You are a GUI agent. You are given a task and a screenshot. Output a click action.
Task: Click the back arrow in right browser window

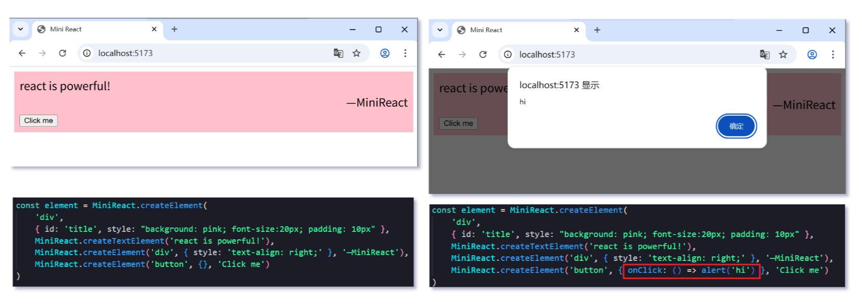(441, 54)
